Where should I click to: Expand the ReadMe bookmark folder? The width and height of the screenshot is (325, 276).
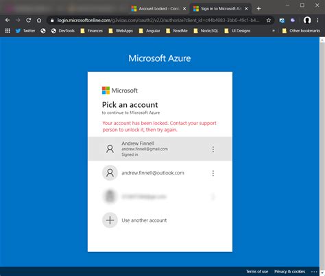177,31
